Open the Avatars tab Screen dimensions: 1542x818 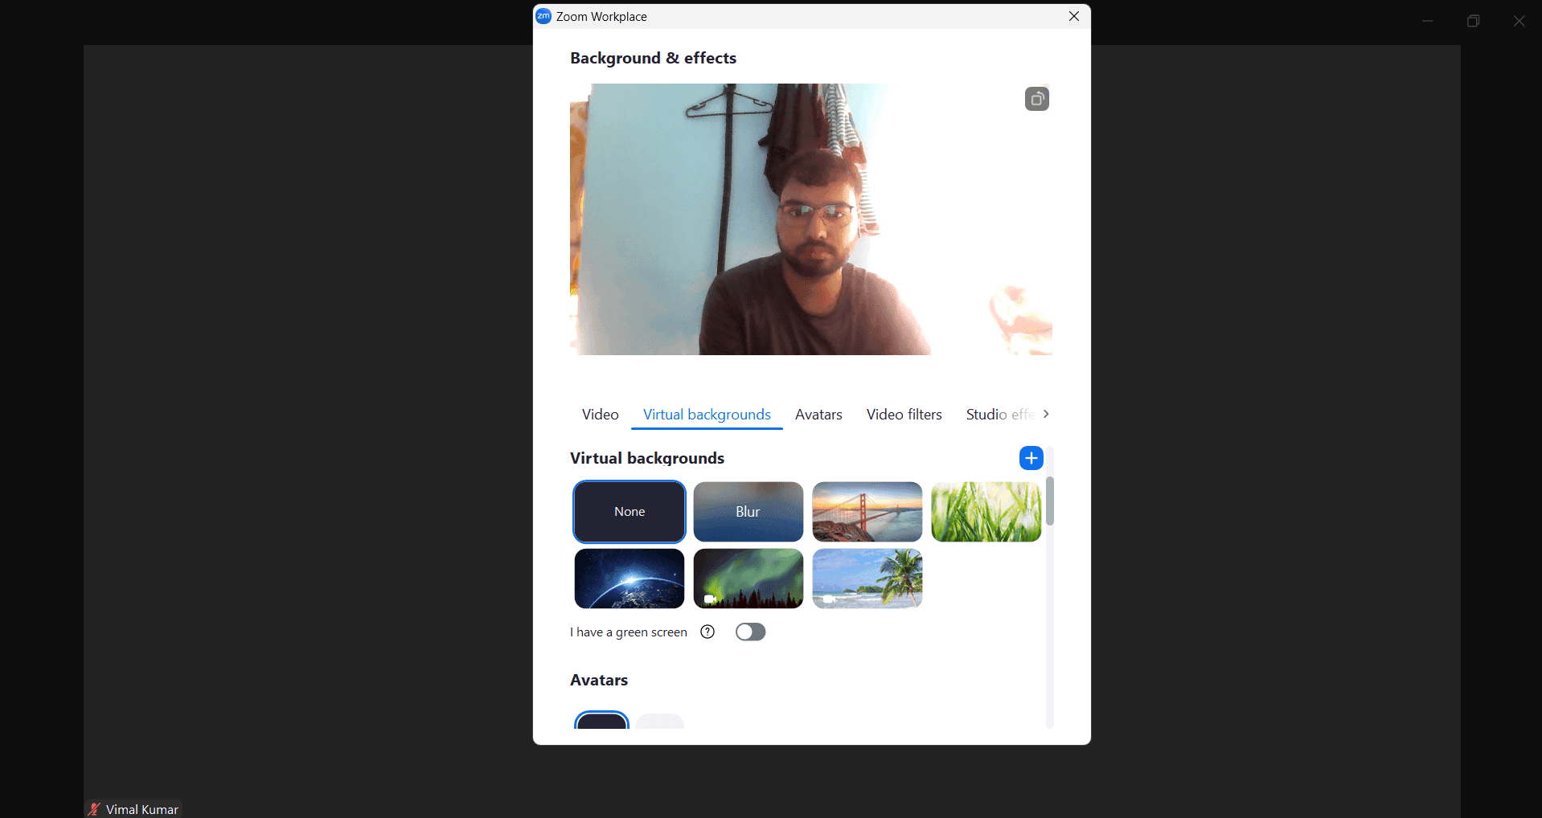coord(818,415)
